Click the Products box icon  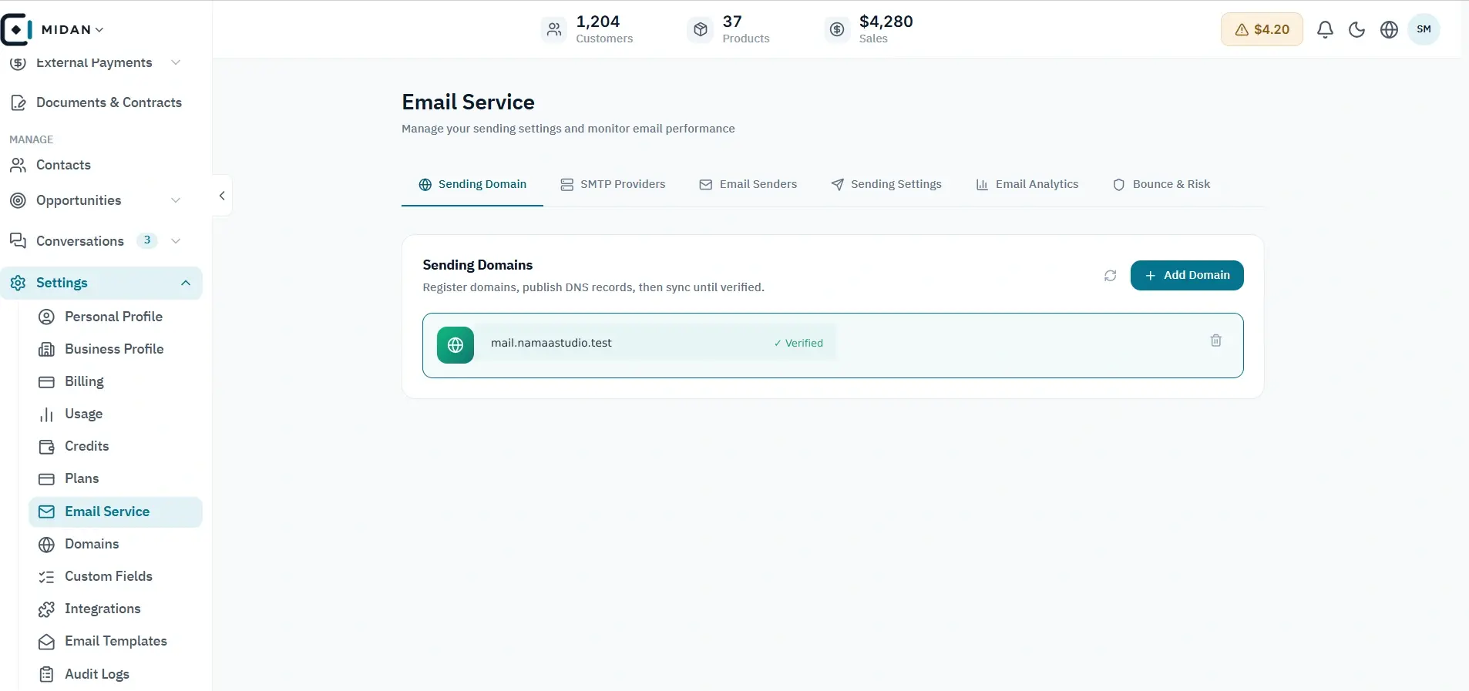[700, 29]
